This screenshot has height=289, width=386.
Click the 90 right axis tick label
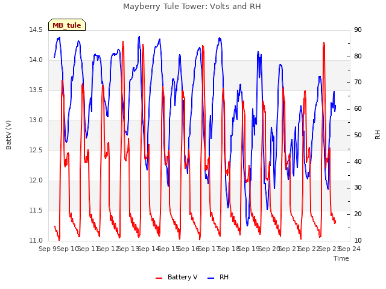pos(358,30)
